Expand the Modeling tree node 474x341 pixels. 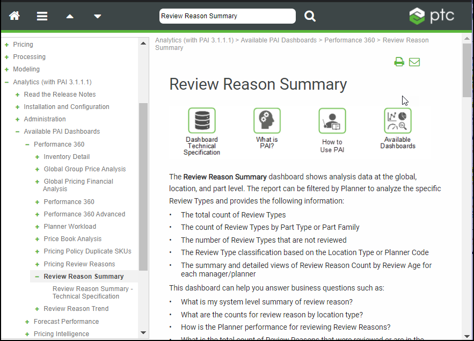click(x=6, y=69)
